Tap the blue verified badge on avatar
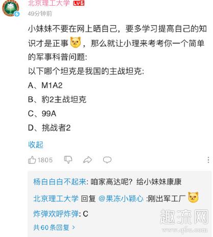 [x=17, y=14]
